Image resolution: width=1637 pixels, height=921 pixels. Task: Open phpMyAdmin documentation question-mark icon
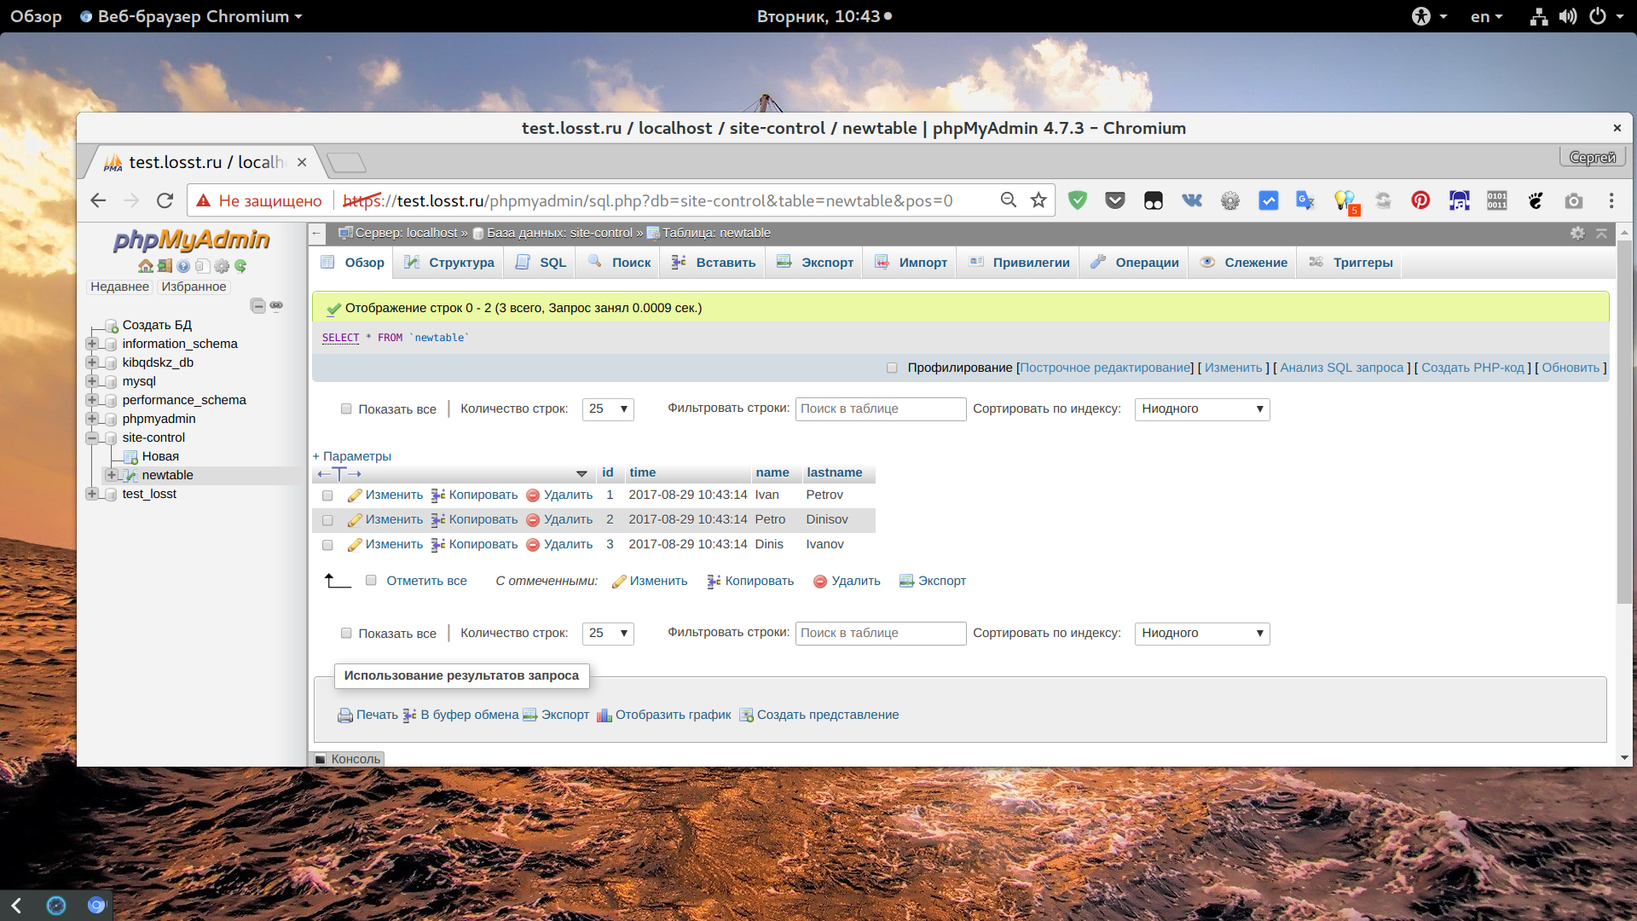(x=183, y=266)
